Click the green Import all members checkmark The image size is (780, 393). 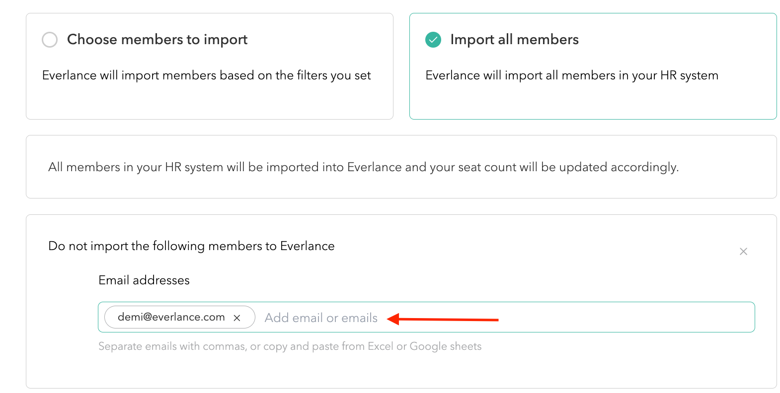[x=433, y=40]
